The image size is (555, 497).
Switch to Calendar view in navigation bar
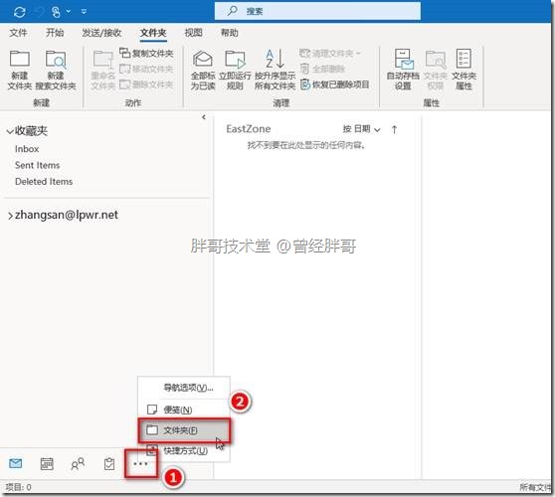(47, 463)
